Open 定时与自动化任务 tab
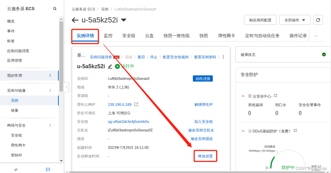Screen dimensions: 331x173 point(262,36)
